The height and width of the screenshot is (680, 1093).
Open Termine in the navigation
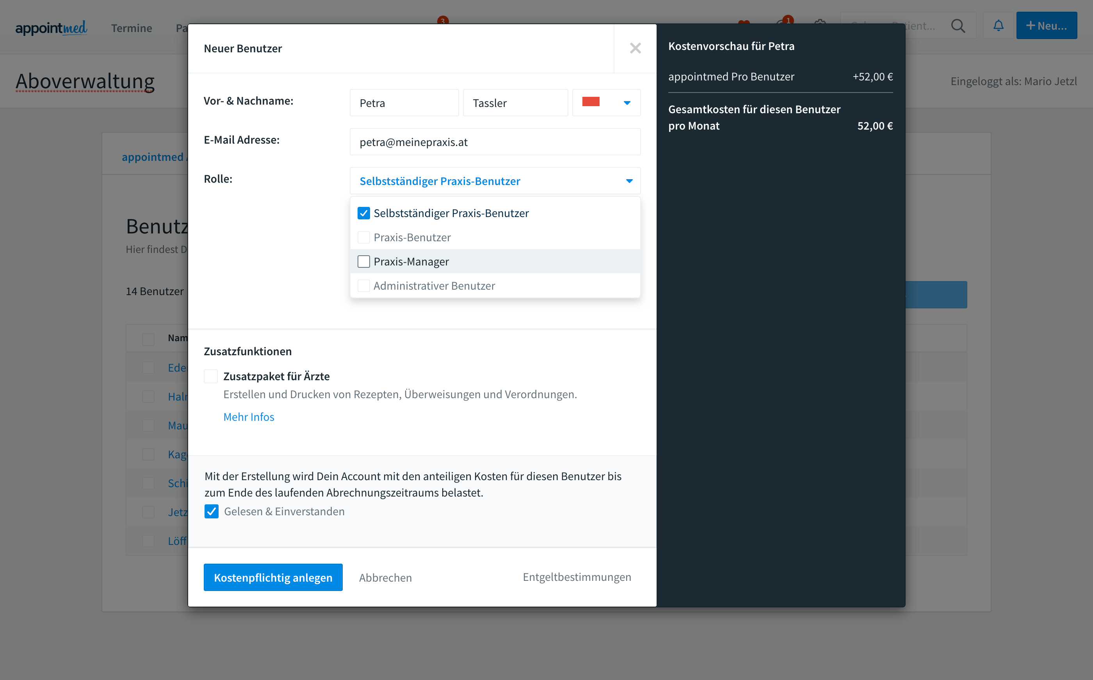[131, 28]
